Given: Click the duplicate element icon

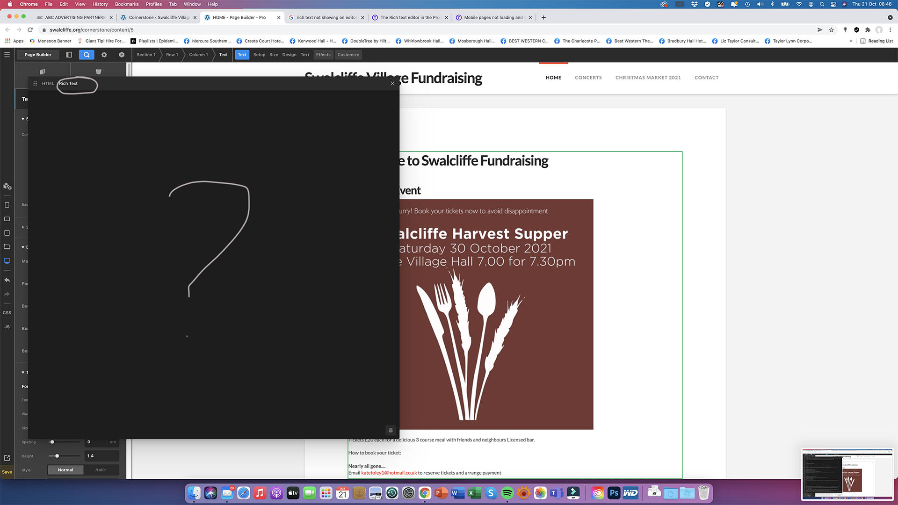Looking at the screenshot, I should pyautogui.click(x=43, y=72).
